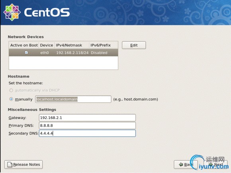Viewport: 231px width, 173px height.
Task: Click the CentOS logo icon
Action: (x=12, y=12)
